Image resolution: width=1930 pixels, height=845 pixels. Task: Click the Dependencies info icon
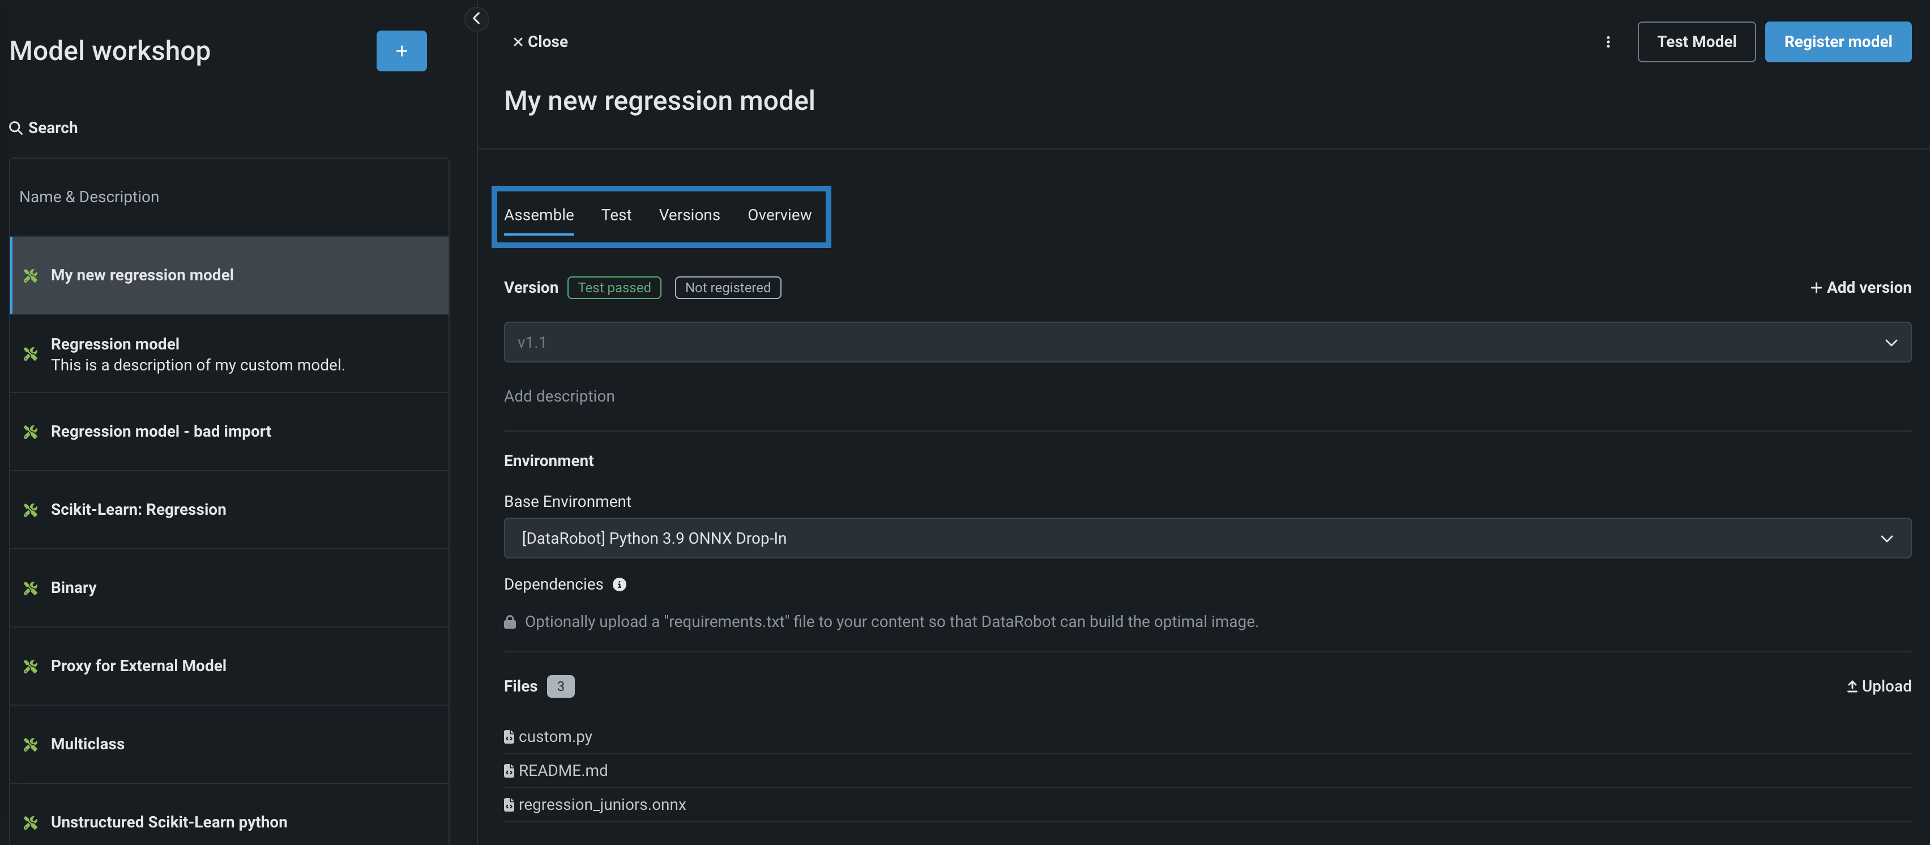click(620, 584)
